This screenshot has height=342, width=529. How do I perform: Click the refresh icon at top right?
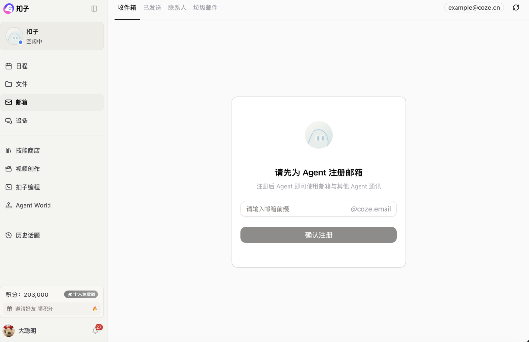[516, 8]
